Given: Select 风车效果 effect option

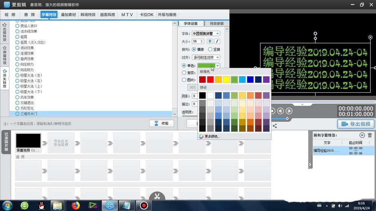Looking at the screenshot, I should [x=24, y=97].
